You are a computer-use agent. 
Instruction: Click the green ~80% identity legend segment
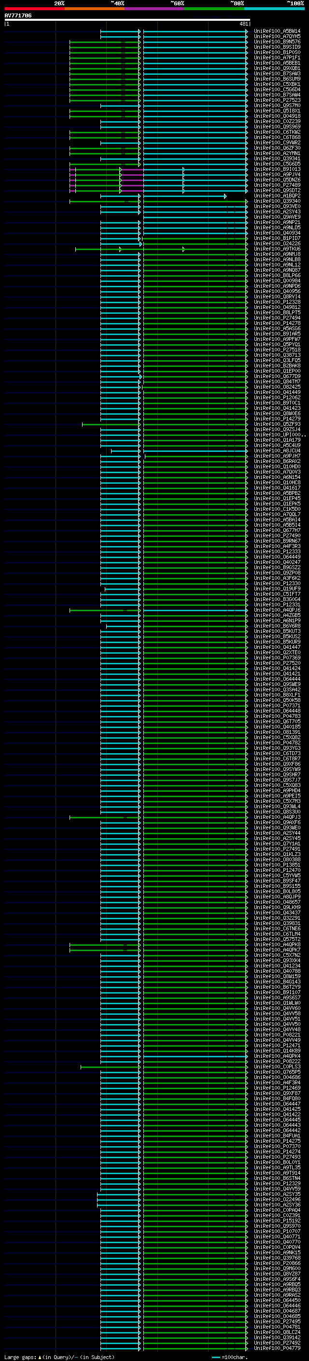pyautogui.click(x=214, y=9)
